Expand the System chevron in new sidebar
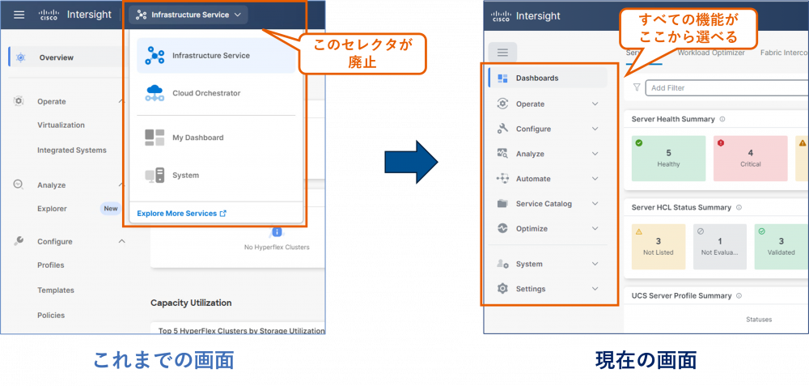This screenshot has height=386, width=809. point(595,264)
